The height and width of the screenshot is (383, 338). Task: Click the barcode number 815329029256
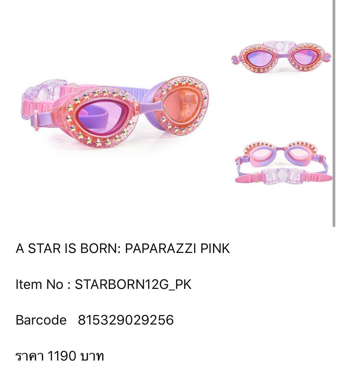(126, 320)
